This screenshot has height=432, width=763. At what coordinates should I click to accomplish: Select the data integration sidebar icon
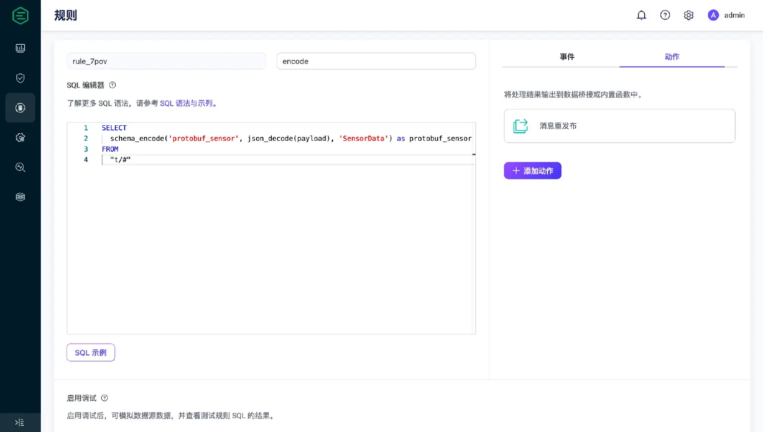tap(20, 108)
